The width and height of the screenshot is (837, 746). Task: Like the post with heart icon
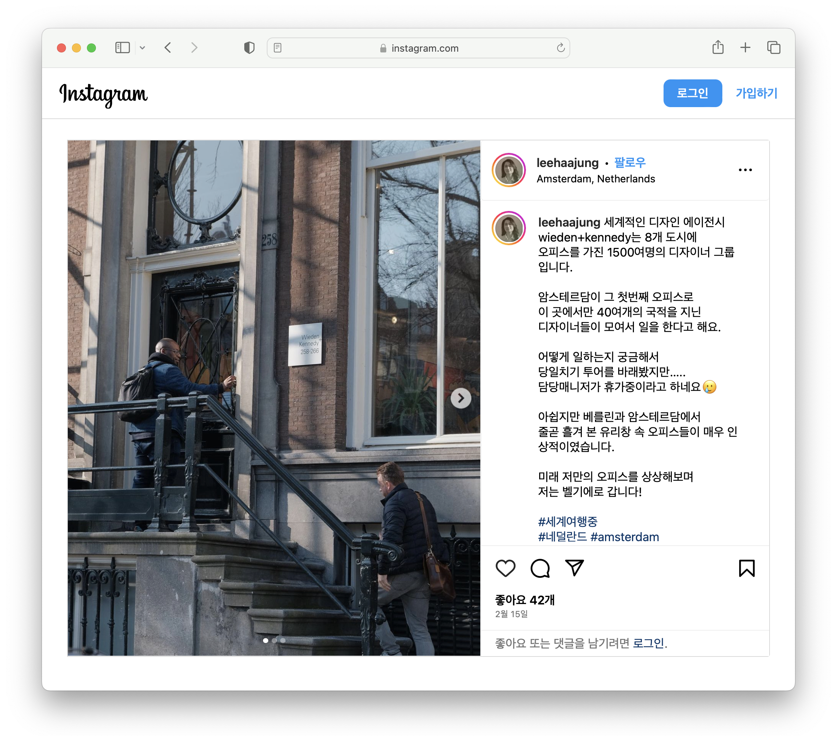(505, 568)
